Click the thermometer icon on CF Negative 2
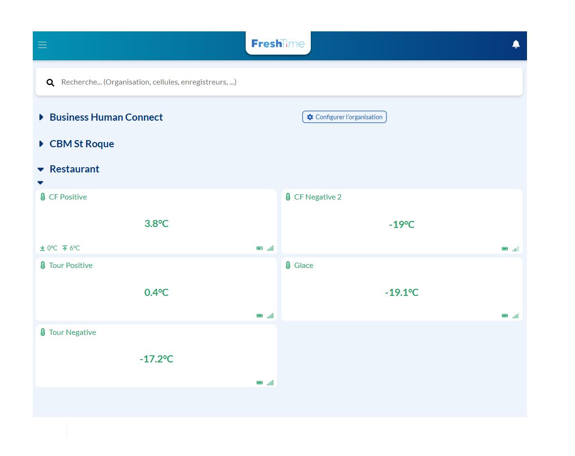 tap(288, 197)
